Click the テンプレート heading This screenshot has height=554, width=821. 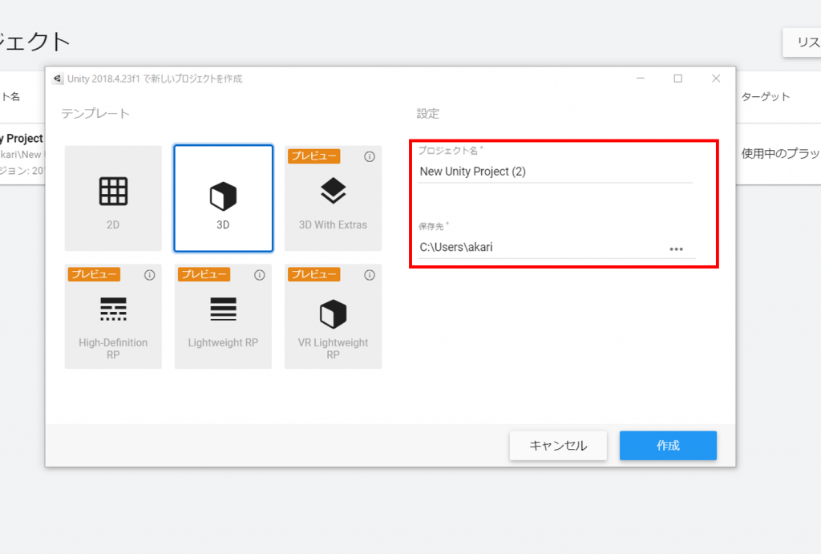[95, 114]
